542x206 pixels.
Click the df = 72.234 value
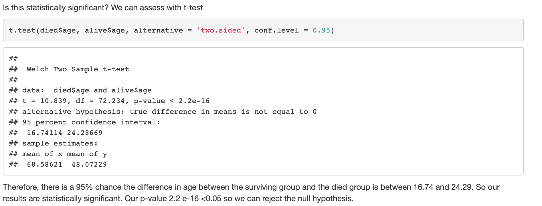point(100,101)
